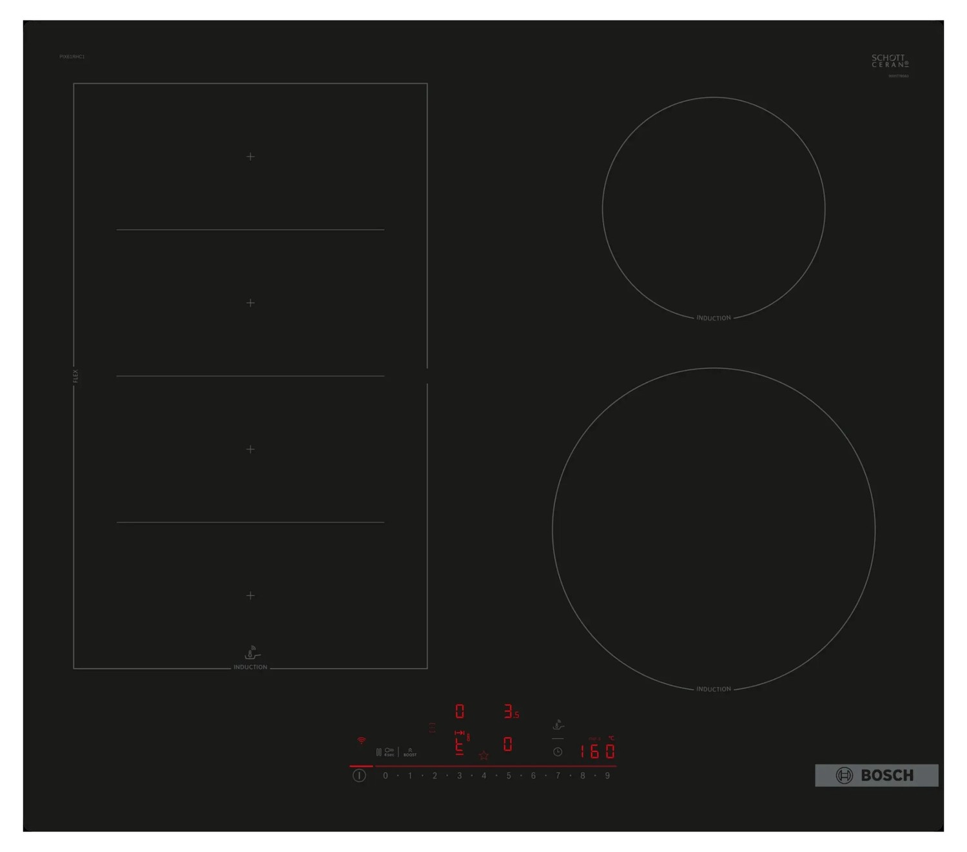967x852 pixels.
Task: Touch the small upper right round cooking zone
Action: tap(714, 208)
